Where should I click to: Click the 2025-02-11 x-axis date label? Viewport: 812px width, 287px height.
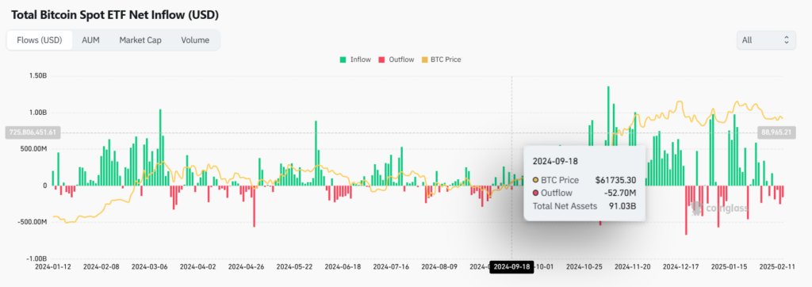[x=776, y=267]
